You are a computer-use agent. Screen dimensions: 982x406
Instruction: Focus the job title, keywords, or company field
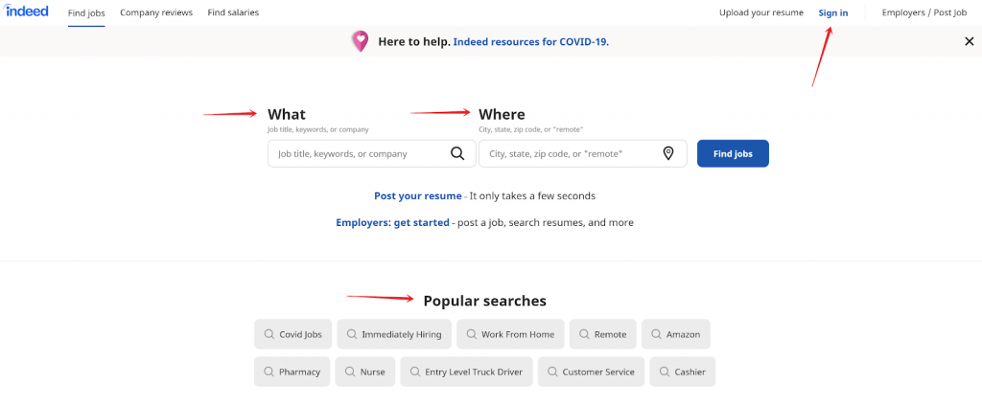pyautogui.click(x=355, y=153)
